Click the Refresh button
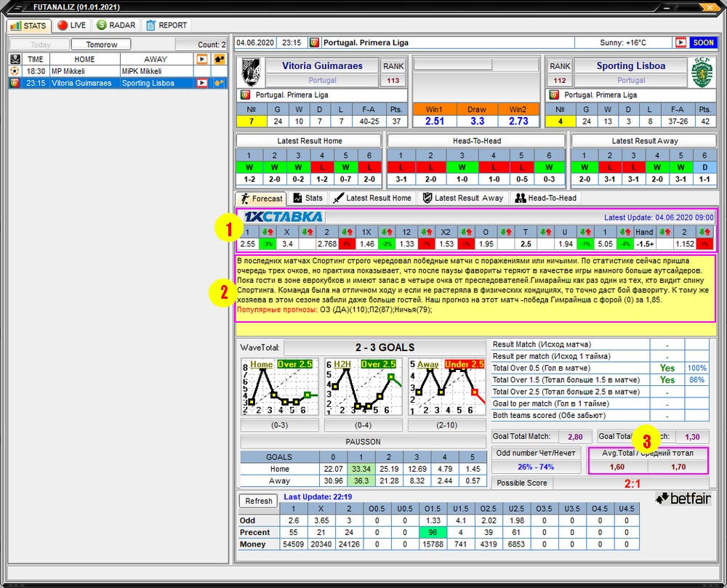 tap(258, 501)
